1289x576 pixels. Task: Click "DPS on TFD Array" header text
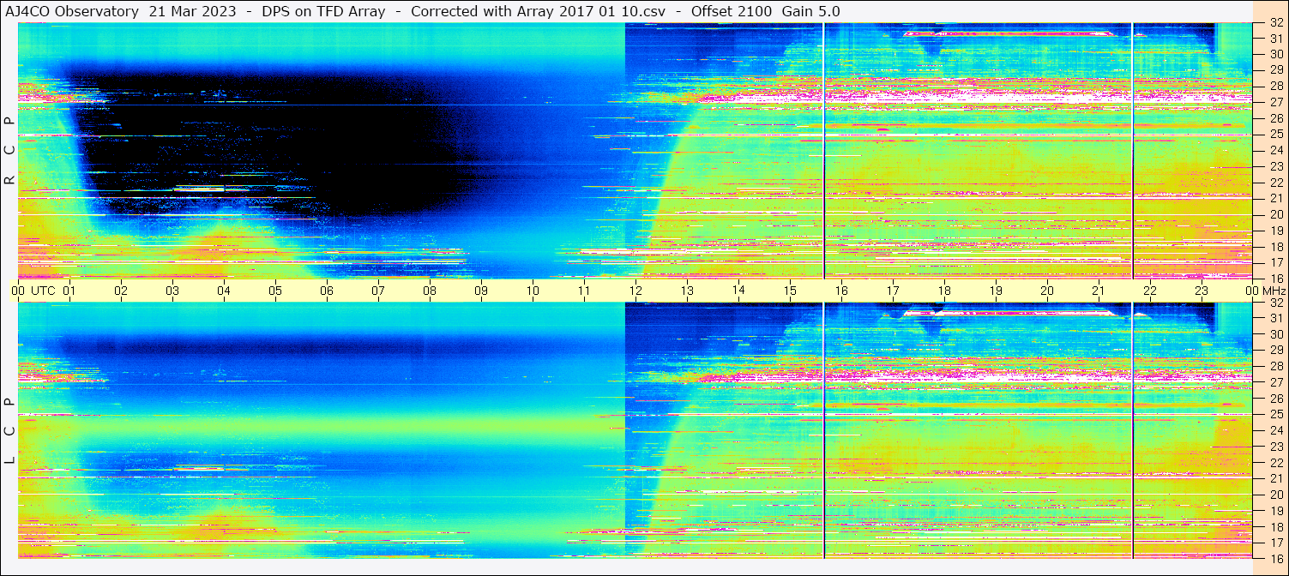pos(323,11)
